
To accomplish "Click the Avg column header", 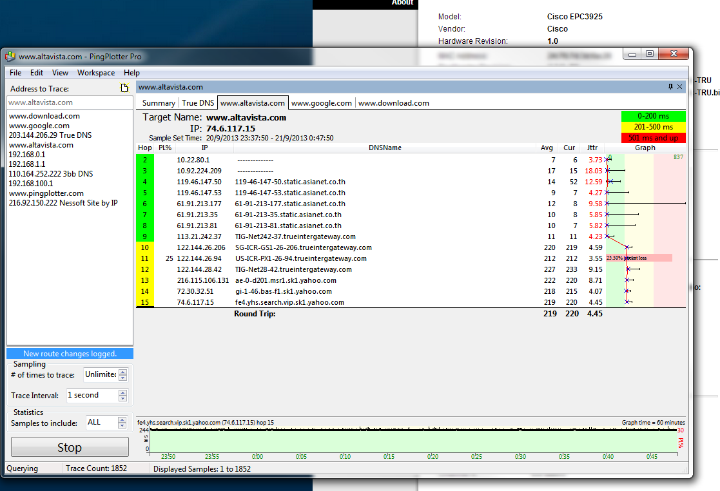I will (x=547, y=148).
